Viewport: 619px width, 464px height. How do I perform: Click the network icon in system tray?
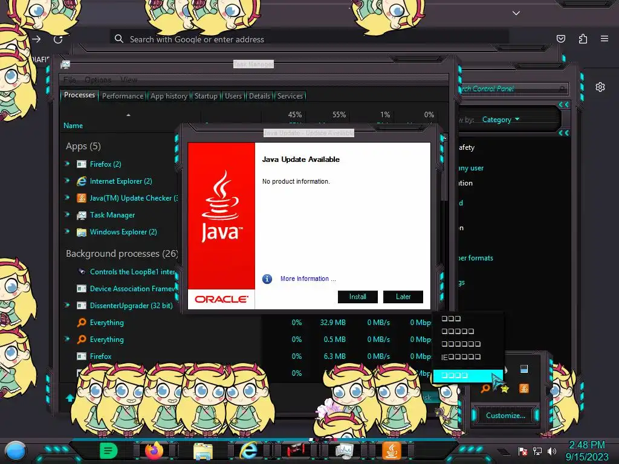[537, 451]
